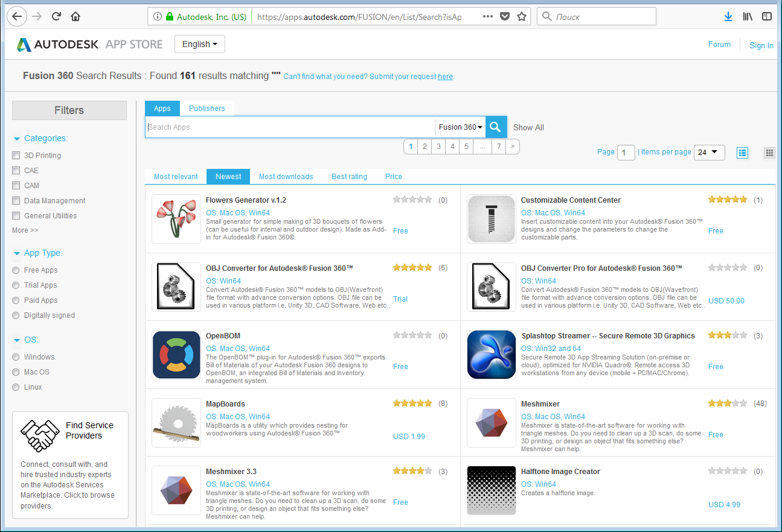This screenshot has height=532, width=782.
Task: Open the Fusion 360 product dropdown
Action: [x=460, y=127]
